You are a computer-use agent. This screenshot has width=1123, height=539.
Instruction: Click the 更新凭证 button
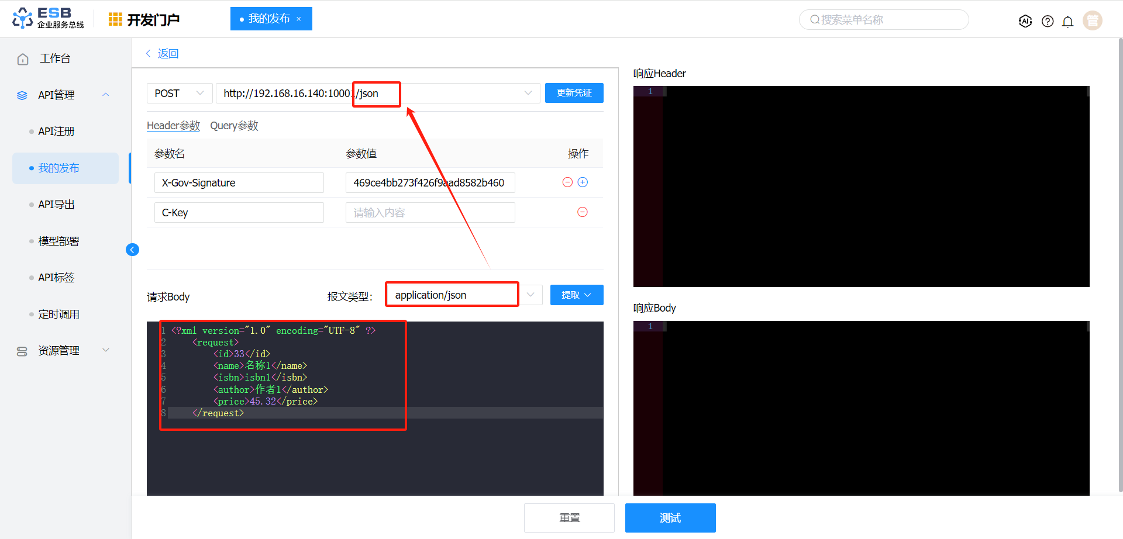coord(574,93)
